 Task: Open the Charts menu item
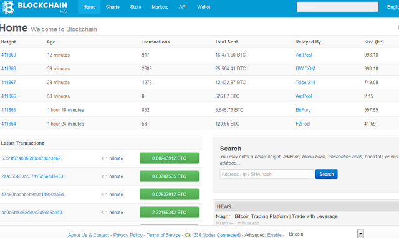(112, 7)
